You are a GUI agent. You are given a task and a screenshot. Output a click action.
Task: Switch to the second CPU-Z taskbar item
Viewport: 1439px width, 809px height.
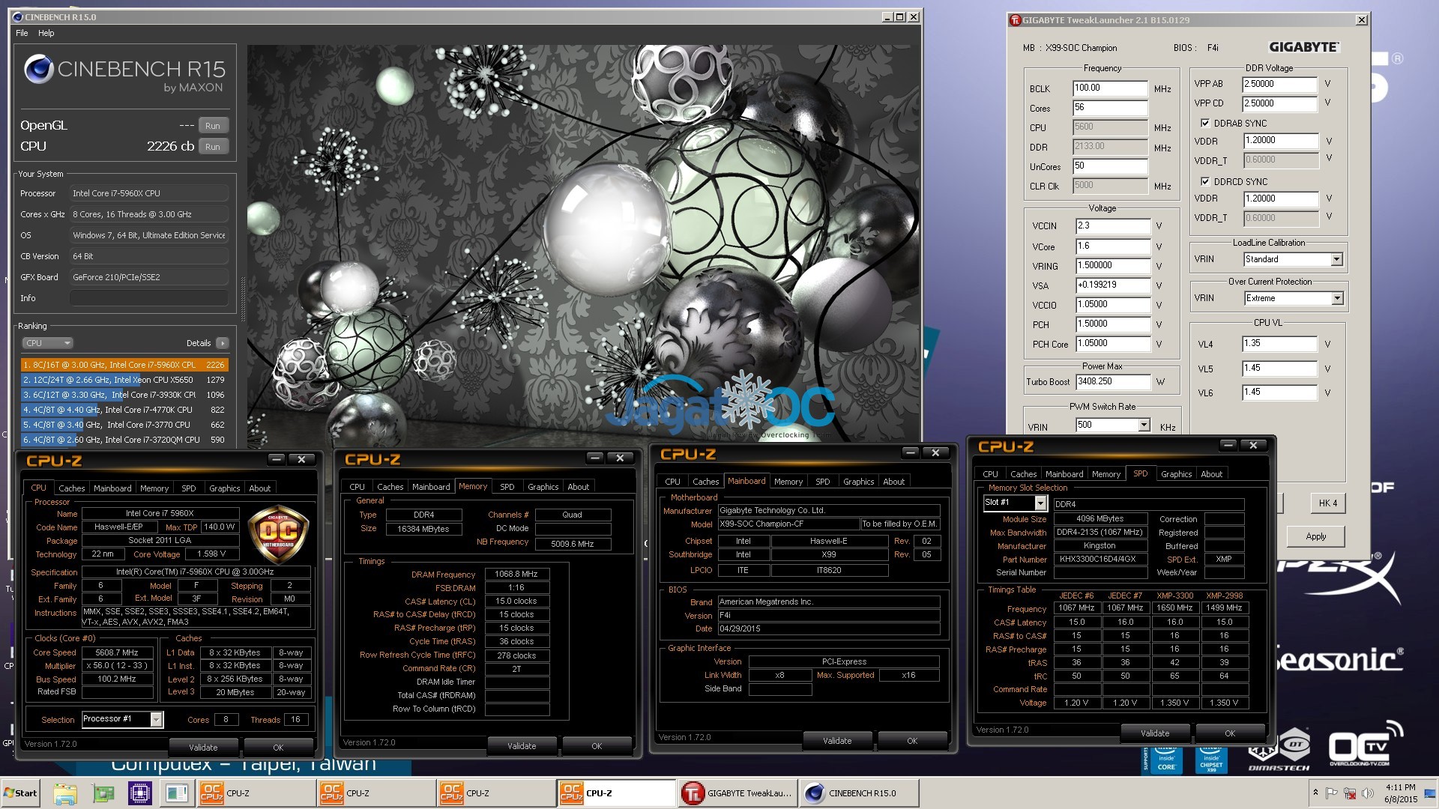[x=376, y=793]
